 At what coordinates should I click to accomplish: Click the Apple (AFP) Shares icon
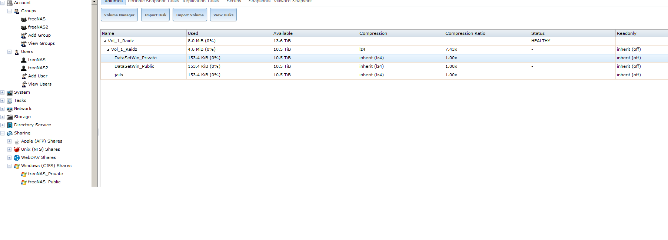point(17,141)
